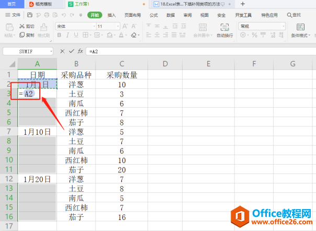The width and height of the screenshot is (316, 231).
Task: Click the Paste clipboard icon
Action: [9, 27]
